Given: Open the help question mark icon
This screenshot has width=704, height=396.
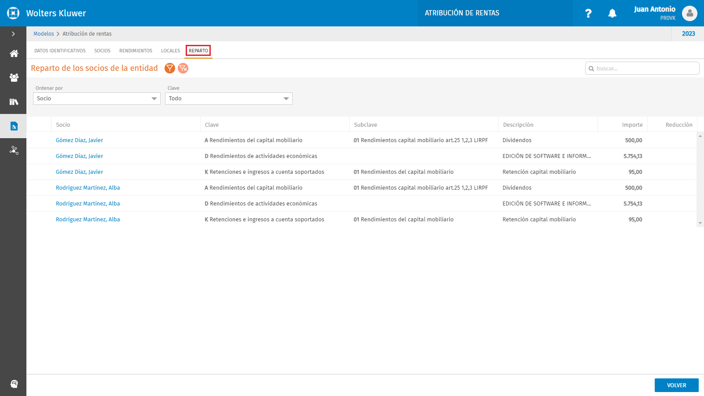Looking at the screenshot, I should pos(588,13).
